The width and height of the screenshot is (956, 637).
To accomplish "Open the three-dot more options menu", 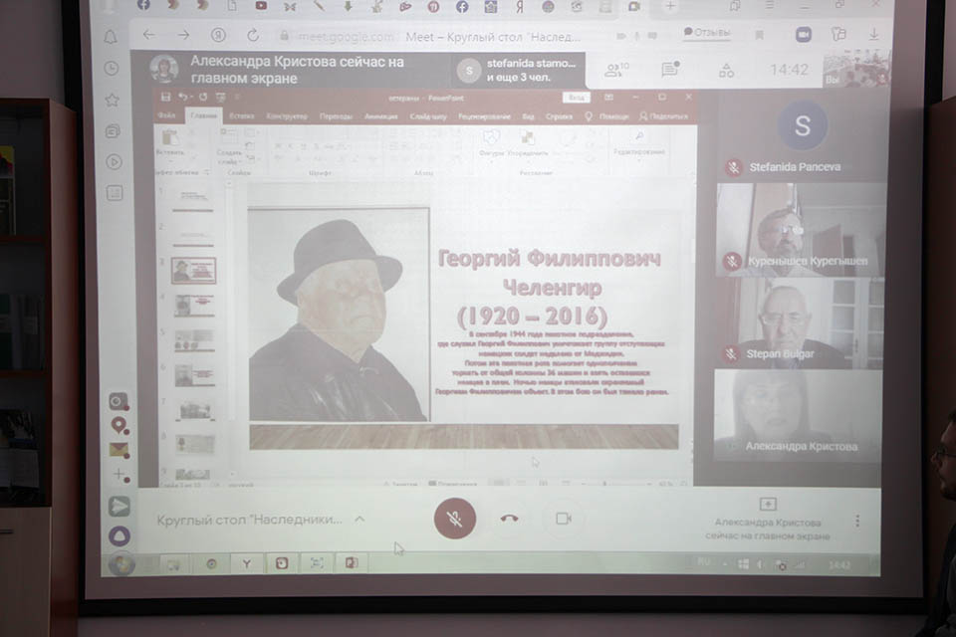I will [x=857, y=521].
